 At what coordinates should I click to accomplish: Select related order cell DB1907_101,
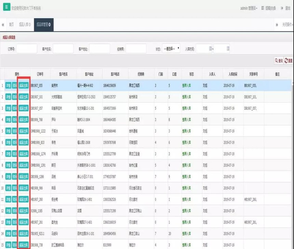coord(251,97)
